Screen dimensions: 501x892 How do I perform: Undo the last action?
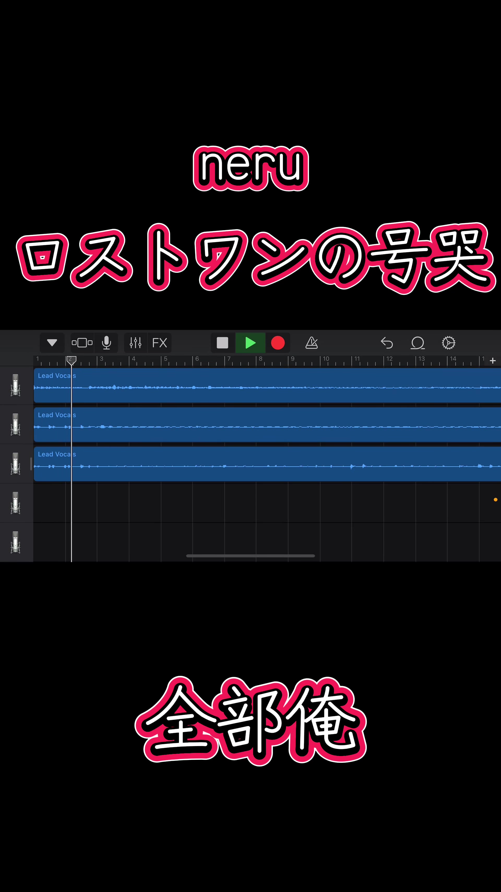click(387, 343)
